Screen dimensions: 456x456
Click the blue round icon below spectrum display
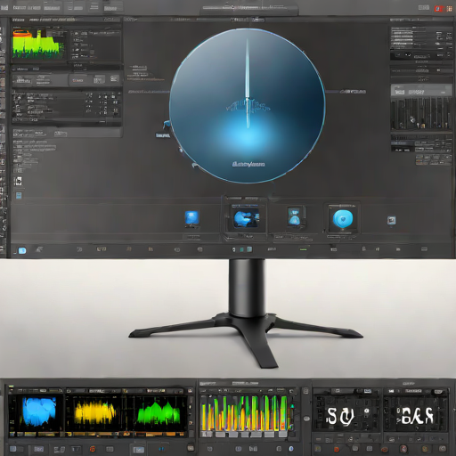pyautogui.click(x=291, y=448)
